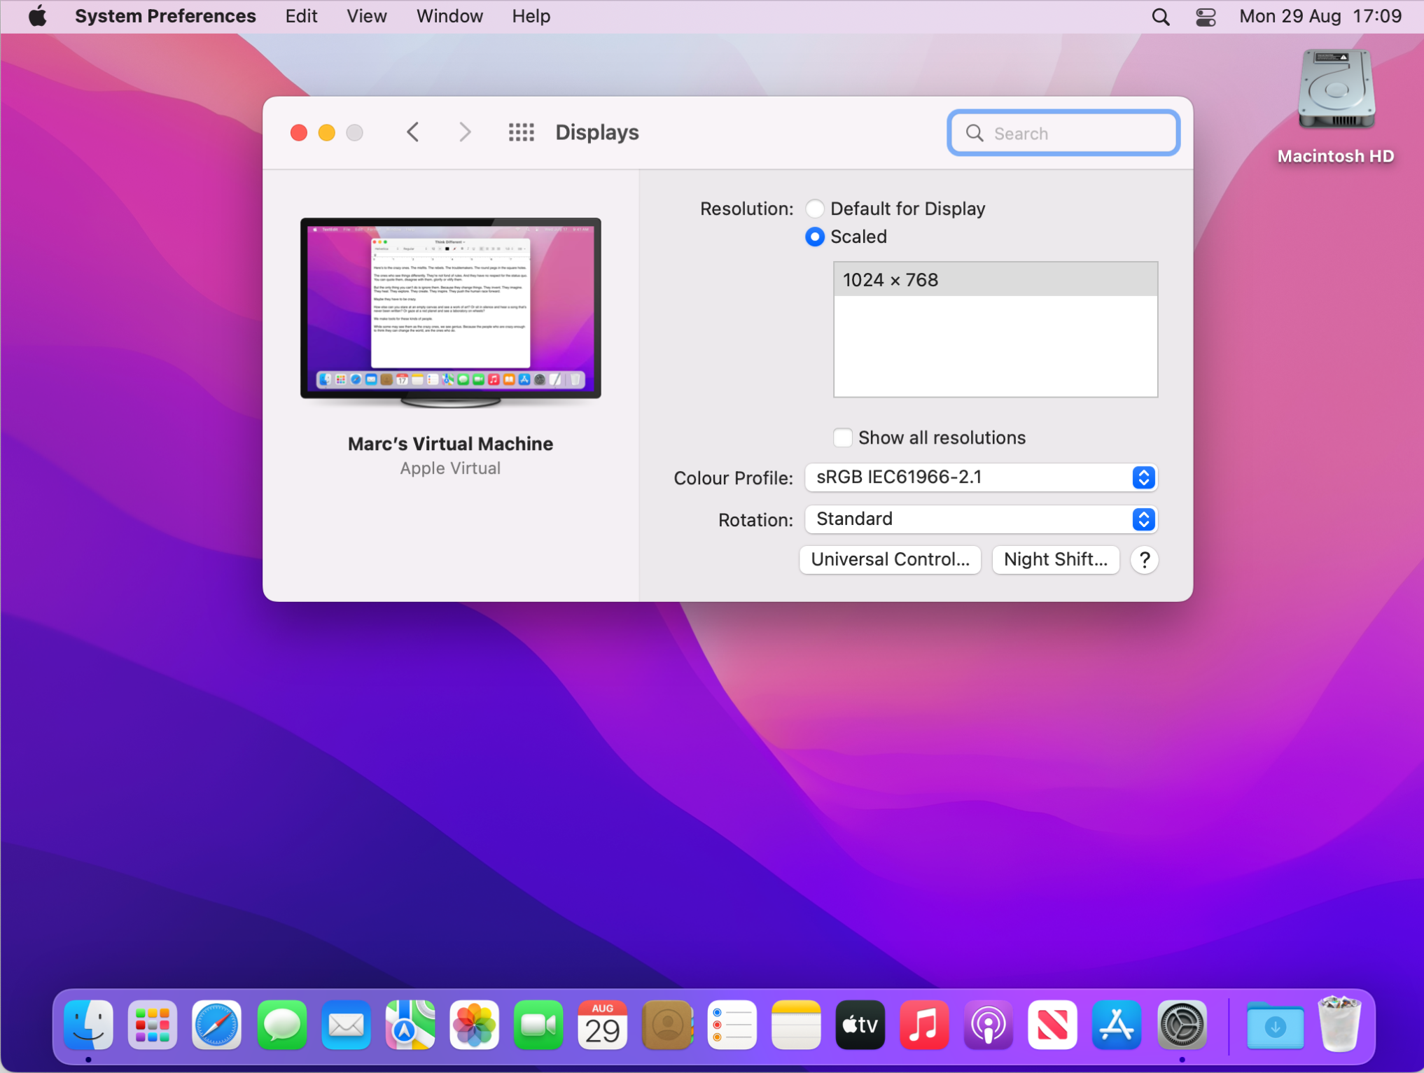Go forward with the forward arrow
The height and width of the screenshot is (1073, 1424).
coord(465,132)
